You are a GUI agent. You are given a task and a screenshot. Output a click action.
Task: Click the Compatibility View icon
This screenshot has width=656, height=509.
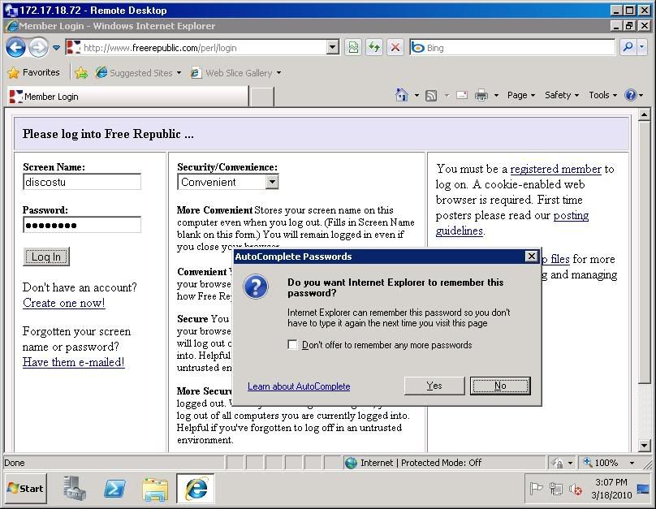[353, 47]
